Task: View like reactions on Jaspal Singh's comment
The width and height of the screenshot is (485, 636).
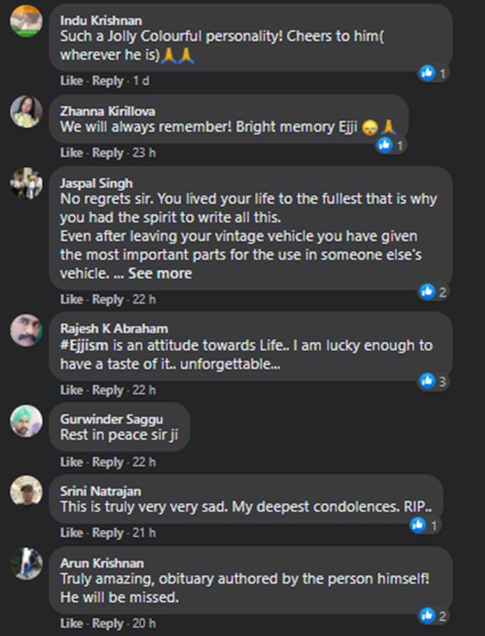Action: pos(433,291)
